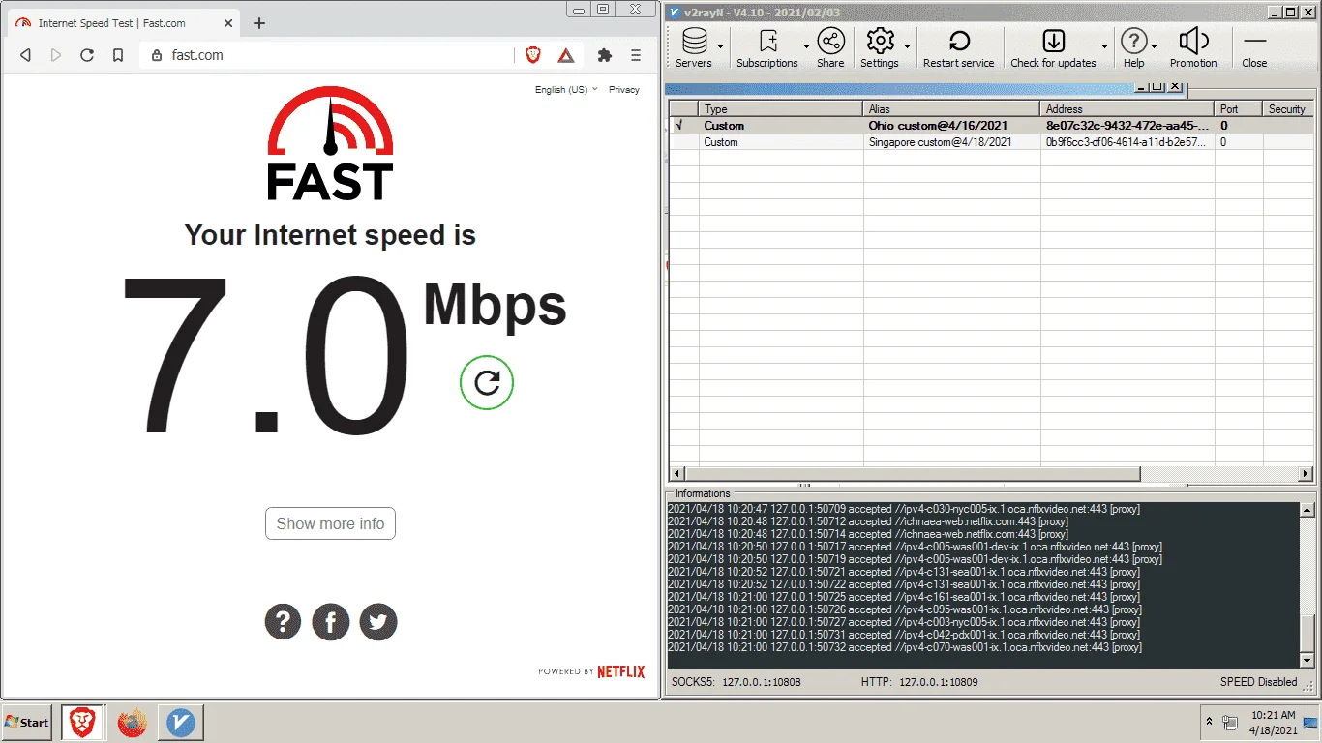1322x743 pixels.
Task: Click the Port column header
Action: point(1239,109)
